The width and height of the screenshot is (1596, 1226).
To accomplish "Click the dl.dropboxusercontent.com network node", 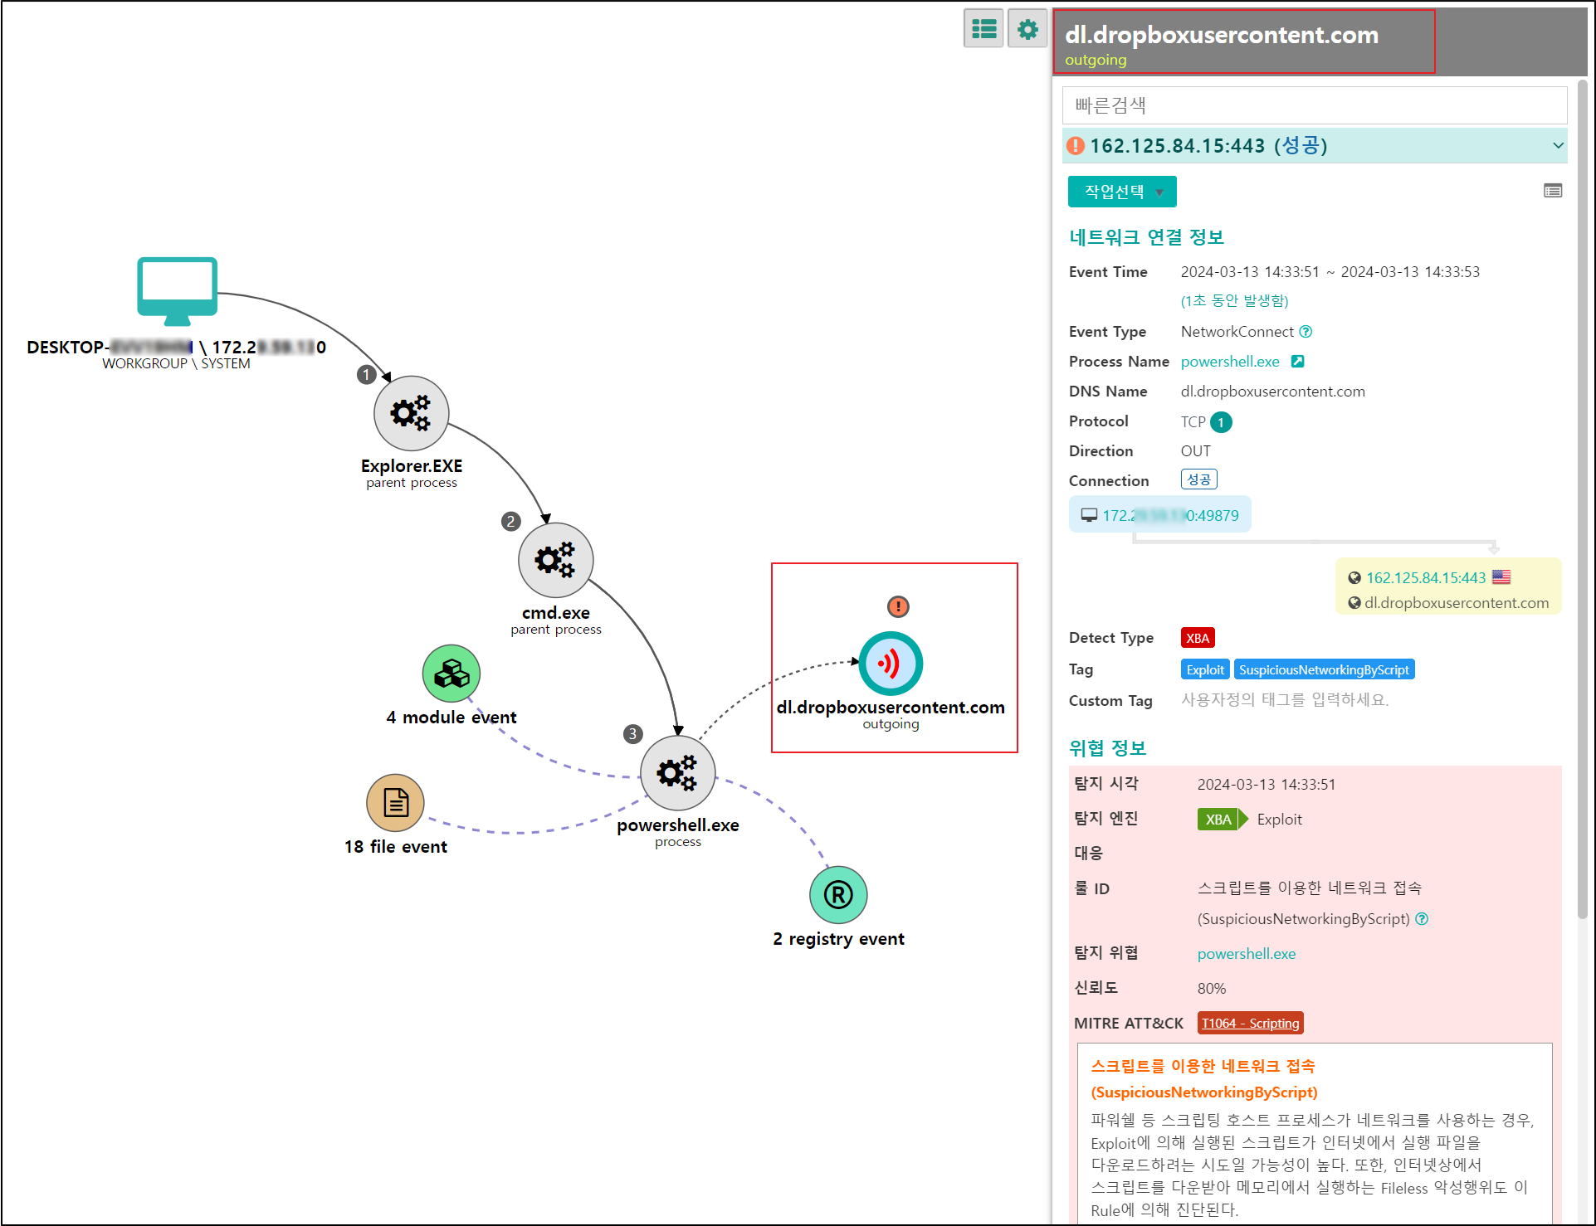I will point(890,664).
